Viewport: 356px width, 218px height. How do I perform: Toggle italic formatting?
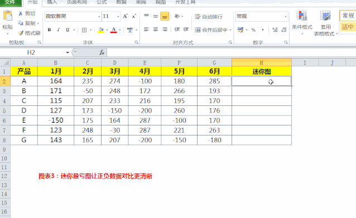click(x=59, y=30)
